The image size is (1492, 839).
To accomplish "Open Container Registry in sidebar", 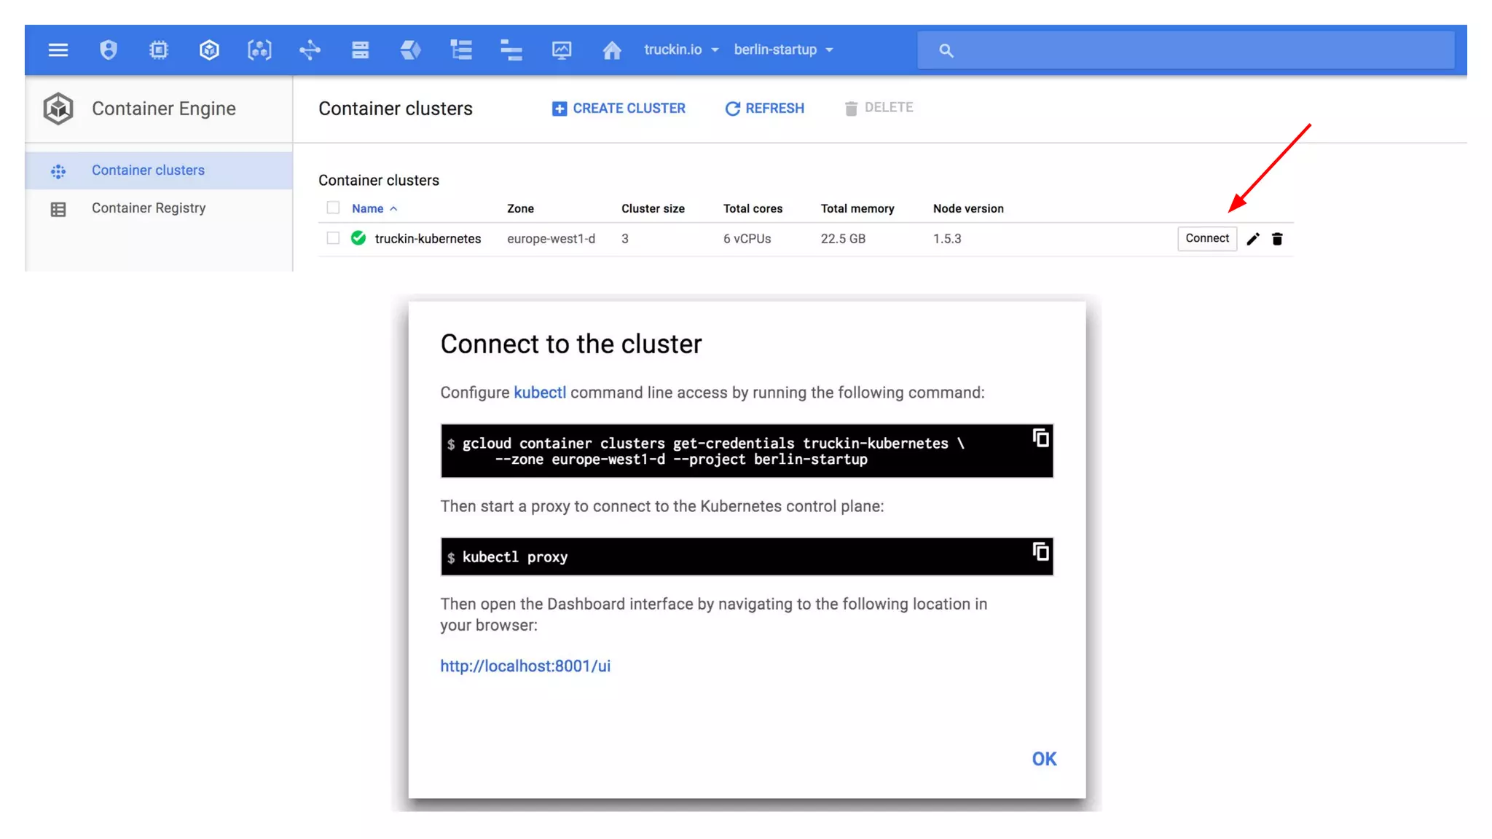I will 149,208.
